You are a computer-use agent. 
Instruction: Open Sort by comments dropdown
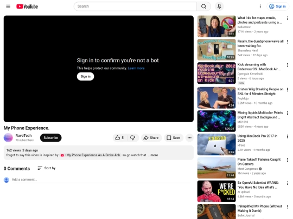pos(47,168)
